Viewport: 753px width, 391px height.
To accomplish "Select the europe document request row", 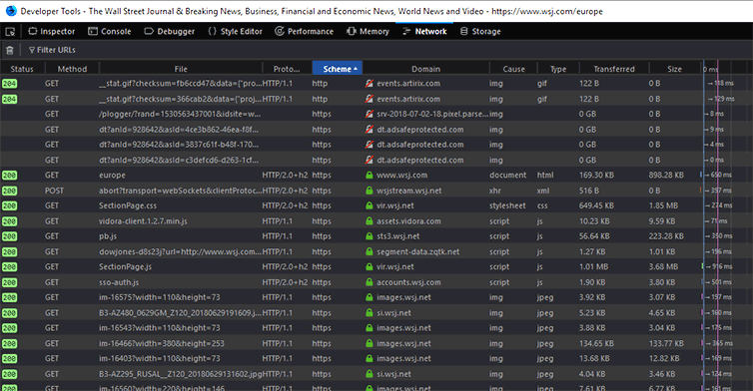I will coord(376,176).
